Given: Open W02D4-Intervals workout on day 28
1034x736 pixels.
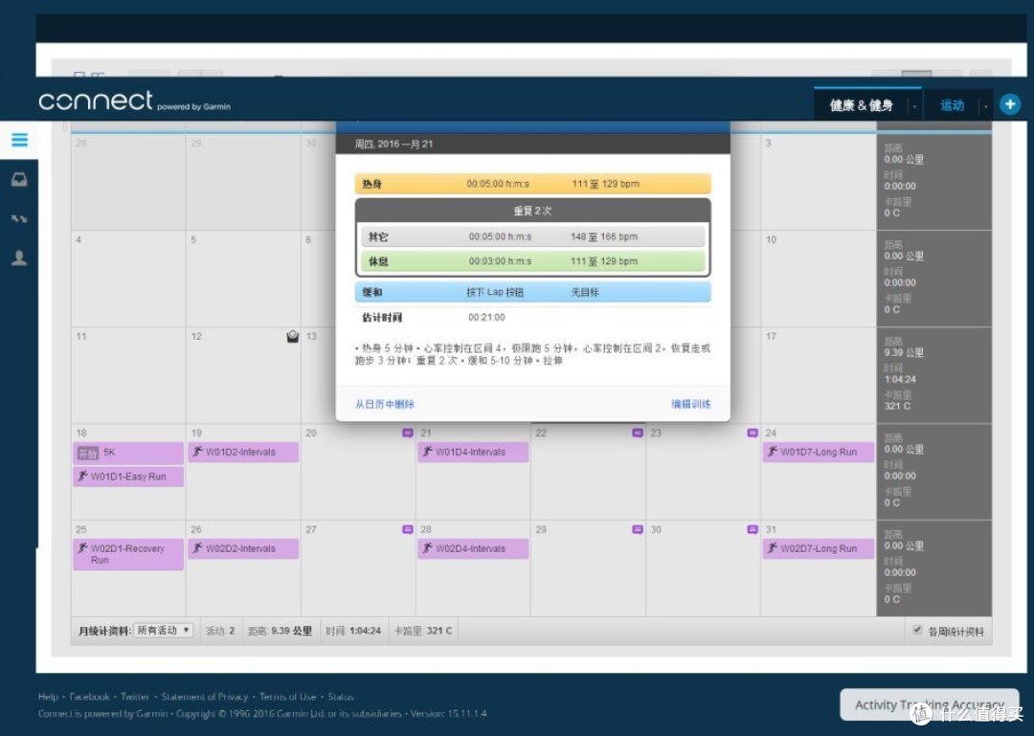Looking at the screenshot, I should click(473, 548).
